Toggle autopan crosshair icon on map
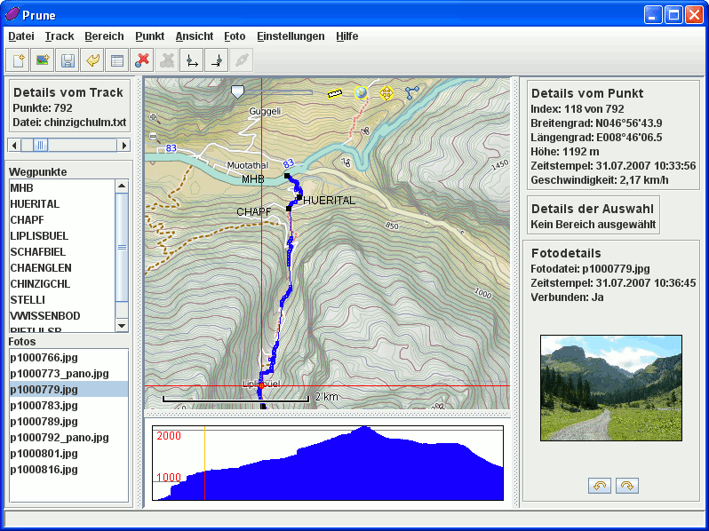Image resolution: width=709 pixels, height=531 pixels. [386, 92]
